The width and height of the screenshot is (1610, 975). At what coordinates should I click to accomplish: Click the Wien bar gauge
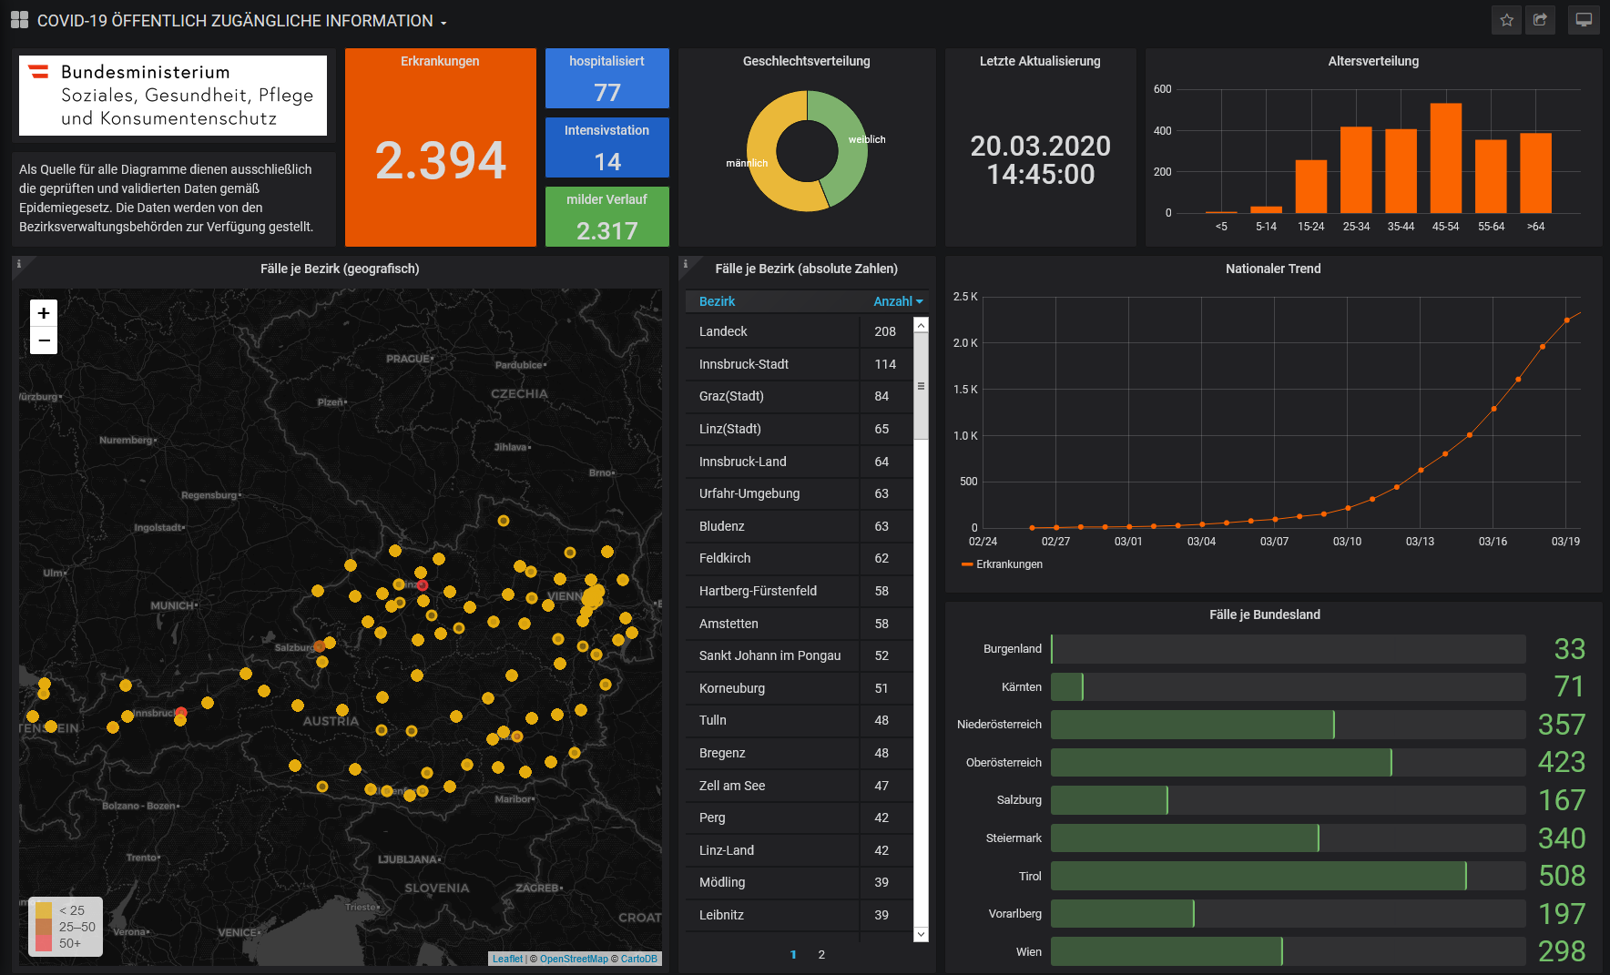[x=1289, y=951]
